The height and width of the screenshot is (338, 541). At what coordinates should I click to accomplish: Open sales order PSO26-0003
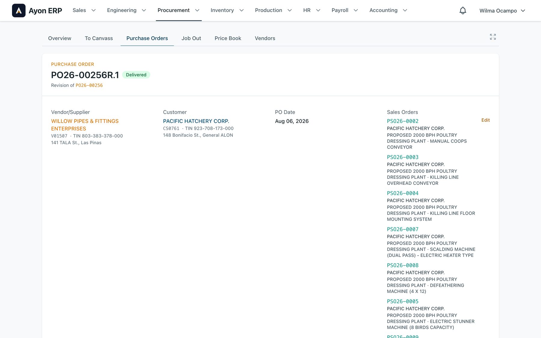point(403,157)
